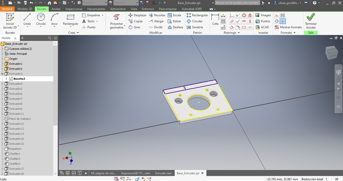Switch to the Modelo 3D ribbon tab

pos(25,9)
